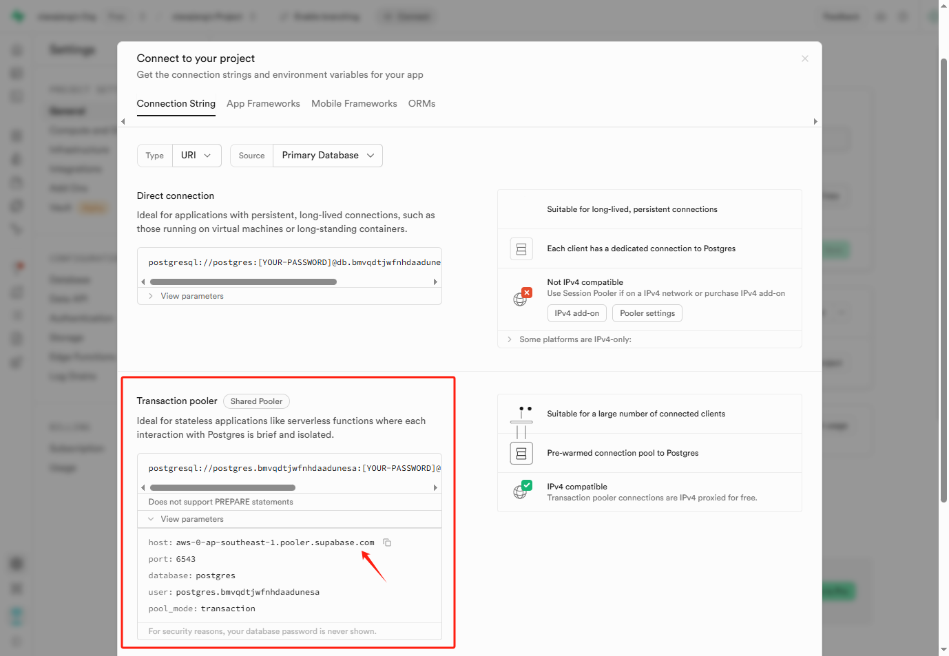Click the Transaction pooler scroll-left arrow

[143, 487]
